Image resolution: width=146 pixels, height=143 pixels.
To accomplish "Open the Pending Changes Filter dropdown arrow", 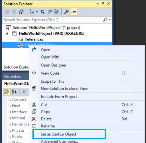I will [37, 12].
